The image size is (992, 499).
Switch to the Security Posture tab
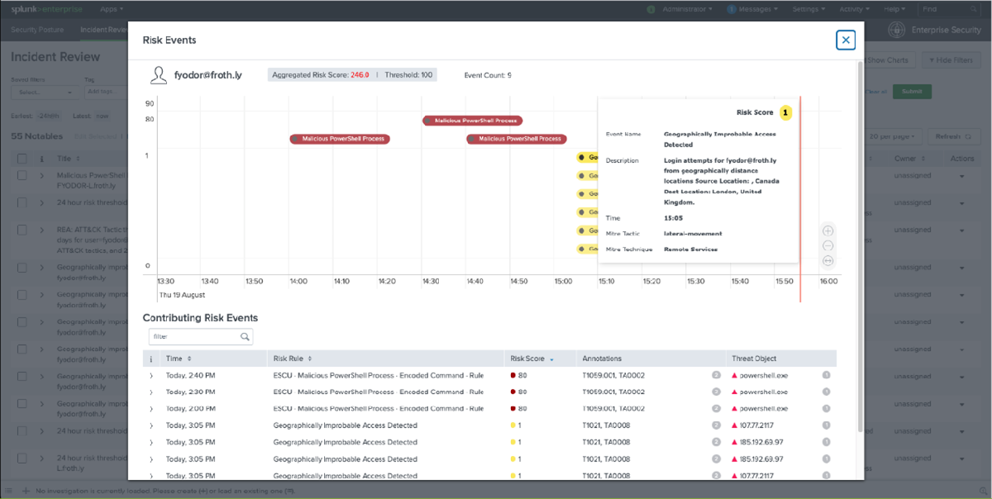coord(36,30)
